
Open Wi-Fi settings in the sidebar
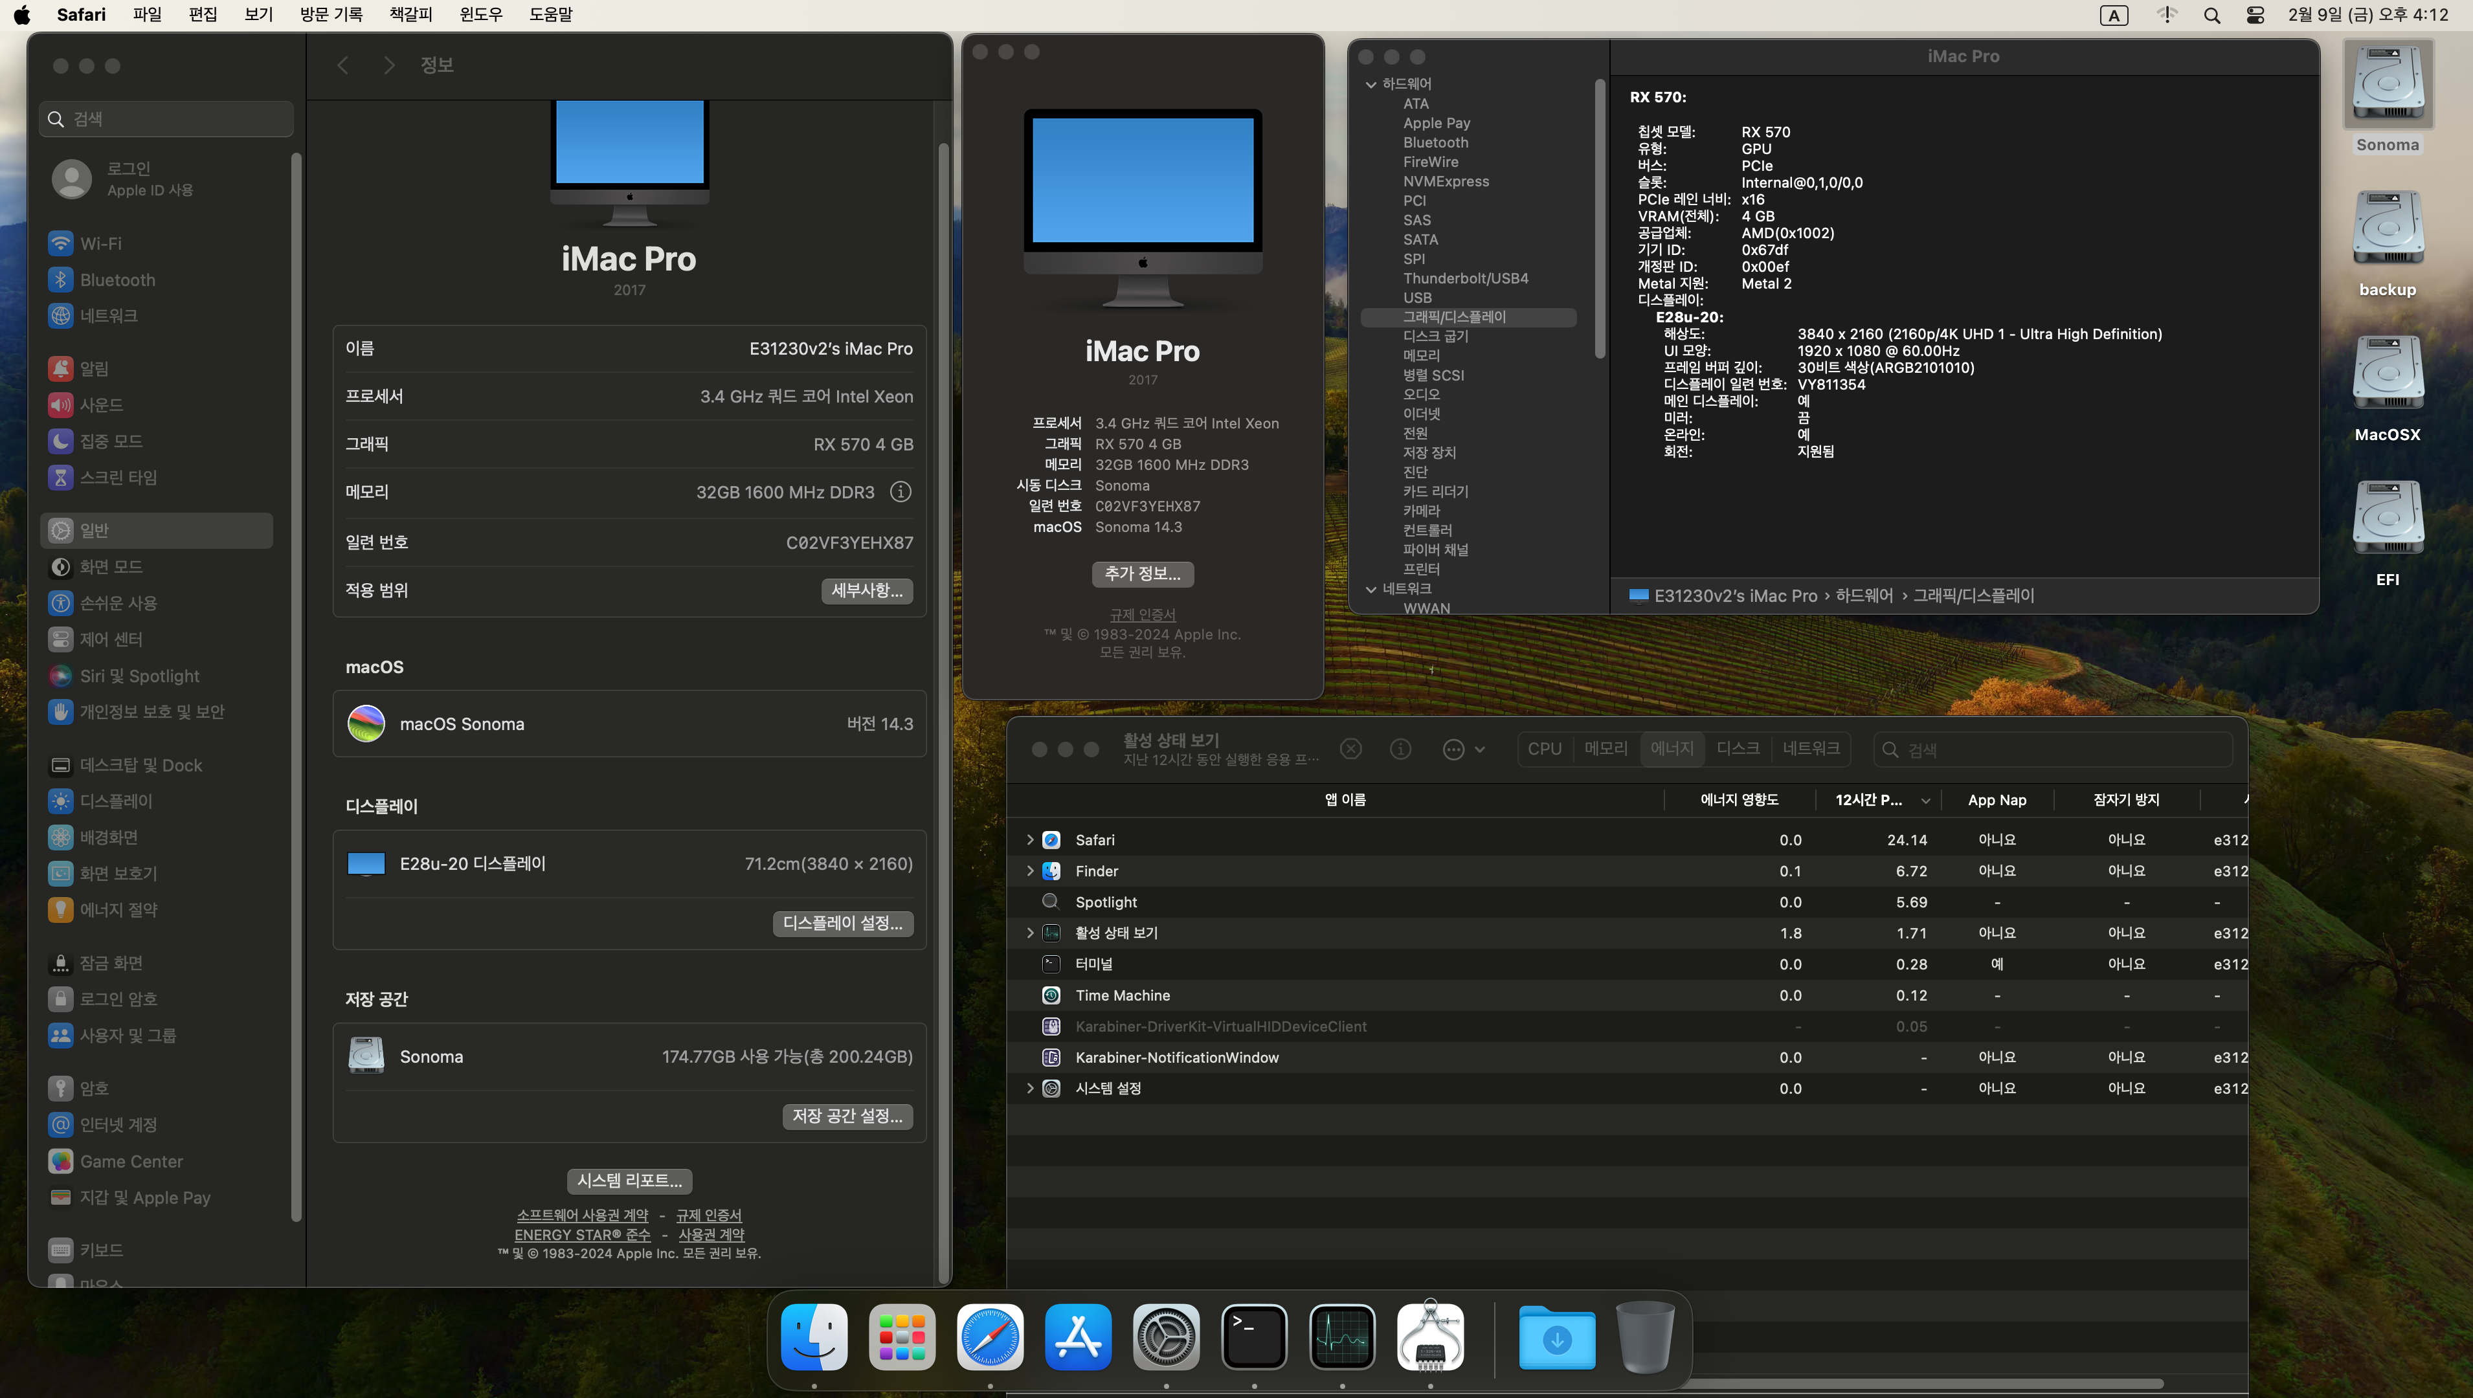coord(159,244)
